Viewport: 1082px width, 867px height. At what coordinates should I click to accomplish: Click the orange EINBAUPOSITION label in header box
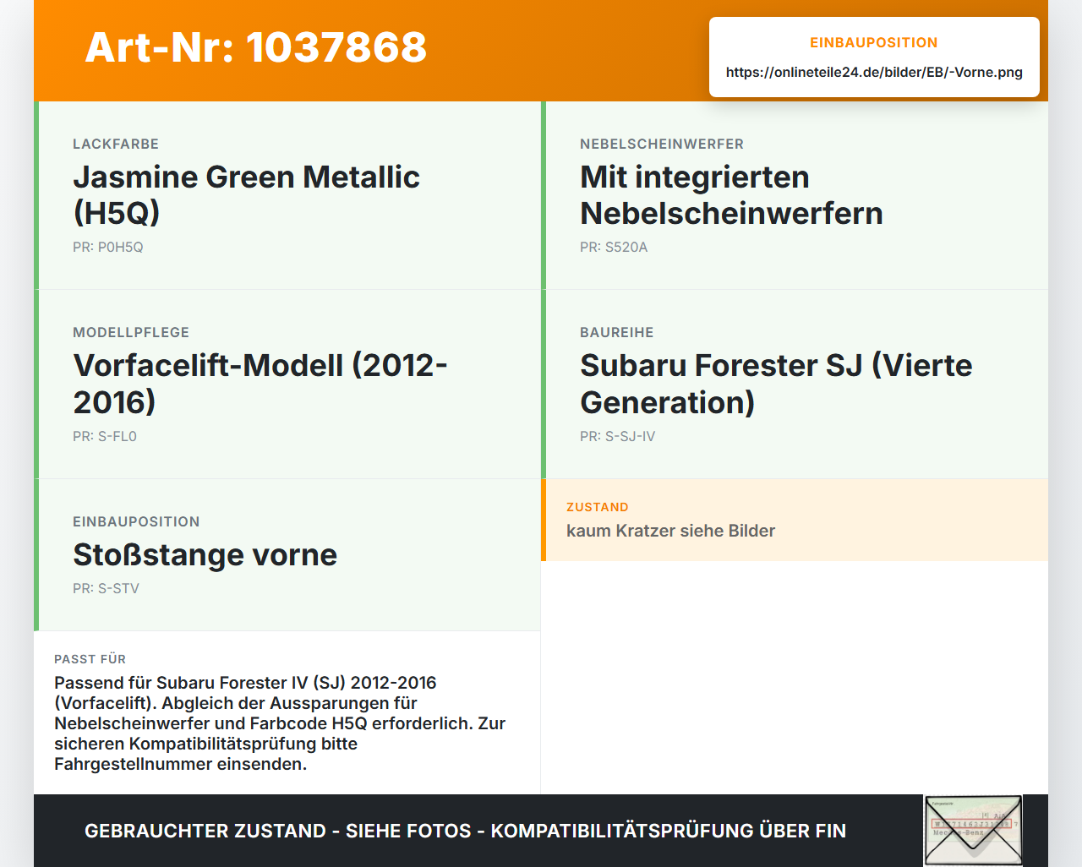874,42
